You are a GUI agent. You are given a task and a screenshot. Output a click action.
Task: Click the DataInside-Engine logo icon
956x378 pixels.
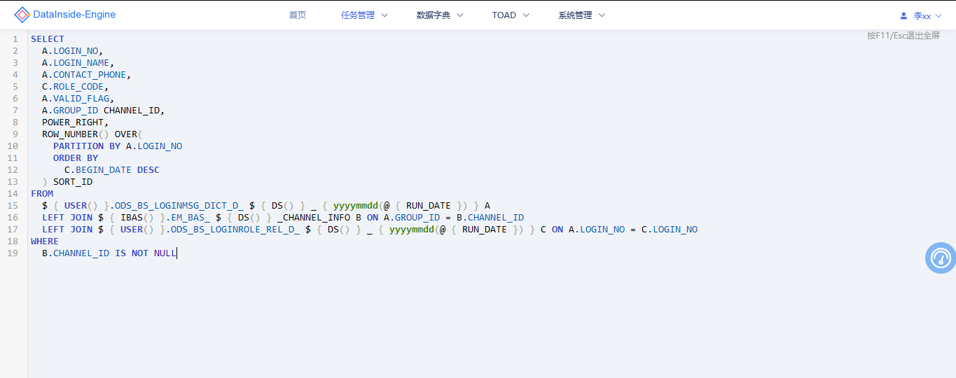[x=22, y=15]
